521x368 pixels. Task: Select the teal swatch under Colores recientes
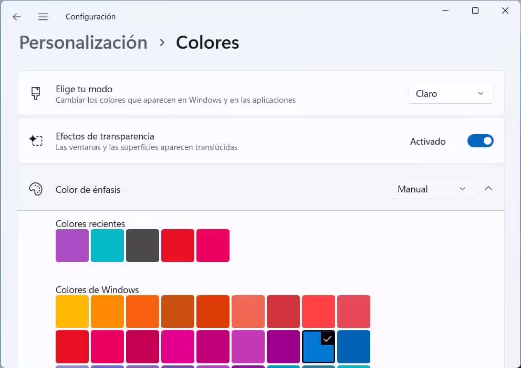(x=107, y=245)
